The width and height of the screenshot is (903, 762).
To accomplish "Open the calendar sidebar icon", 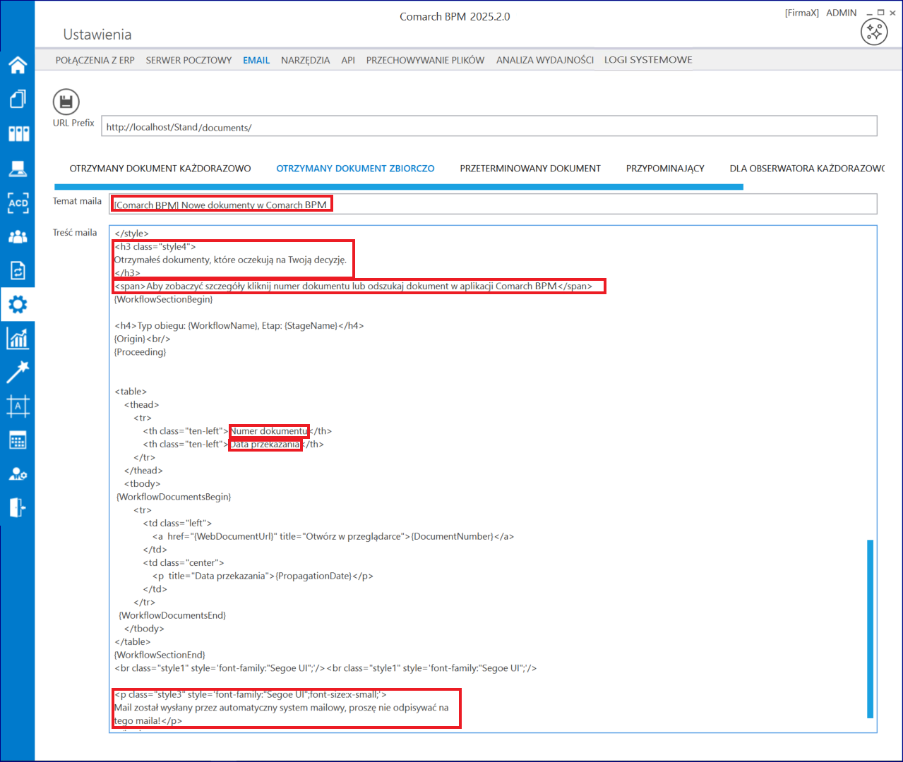I will [x=18, y=440].
